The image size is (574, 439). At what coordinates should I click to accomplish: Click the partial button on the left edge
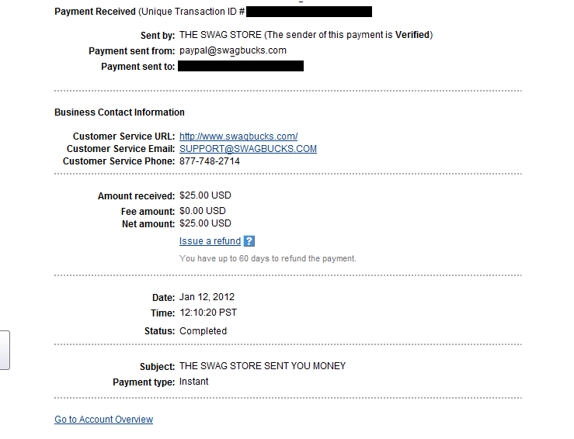click(4, 349)
